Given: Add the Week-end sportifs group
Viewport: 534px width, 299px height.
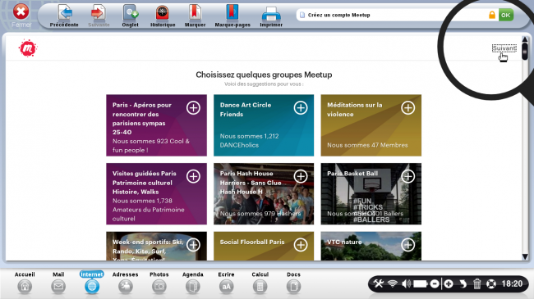Looking at the screenshot, I should [193, 245].
